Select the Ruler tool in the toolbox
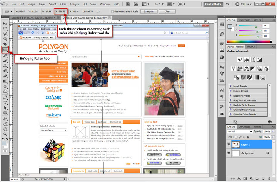 (5, 50)
